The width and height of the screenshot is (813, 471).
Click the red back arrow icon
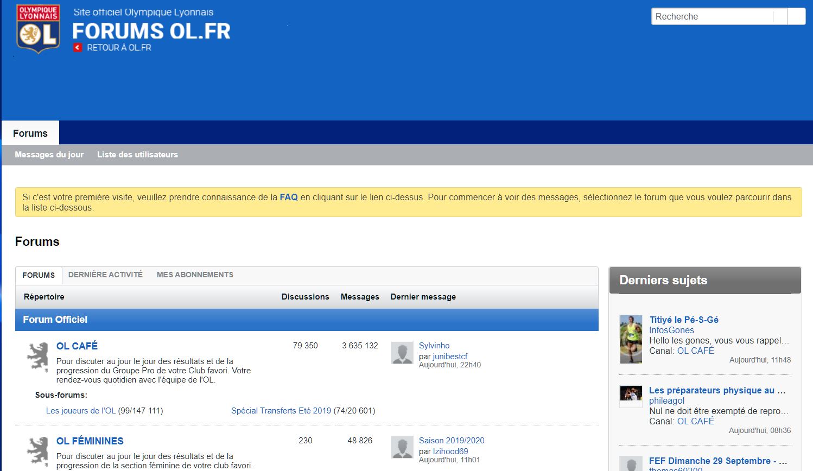(78, 48)
